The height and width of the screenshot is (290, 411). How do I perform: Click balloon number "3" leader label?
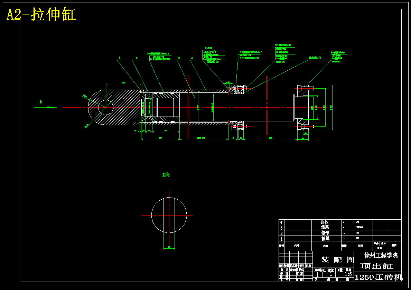[136, 58]
